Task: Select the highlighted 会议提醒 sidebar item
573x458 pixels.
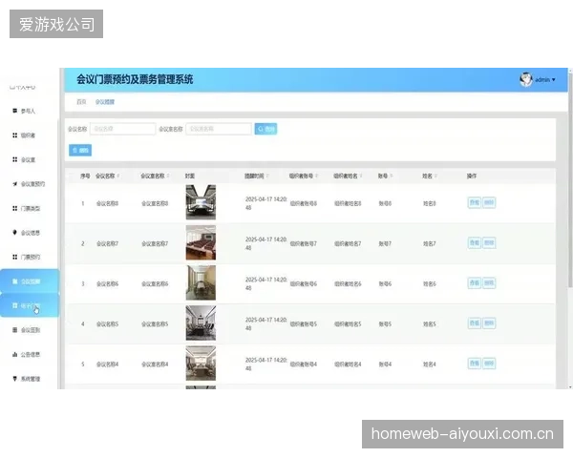Action: tap(30, 281)
